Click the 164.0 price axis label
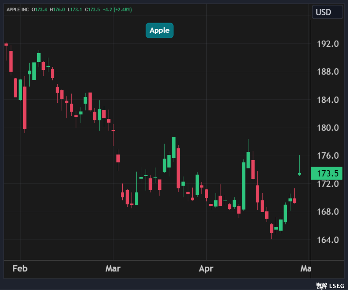Image resolution: width=348 pixels, height=290 pixels. tap(327, 240)
